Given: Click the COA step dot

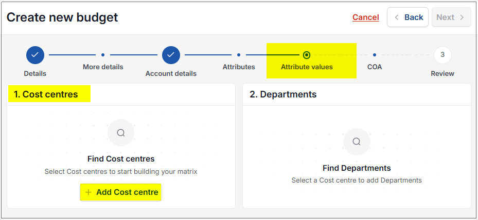Looking at the screenshot, I should pyautogui.click(x=375, y=55).
